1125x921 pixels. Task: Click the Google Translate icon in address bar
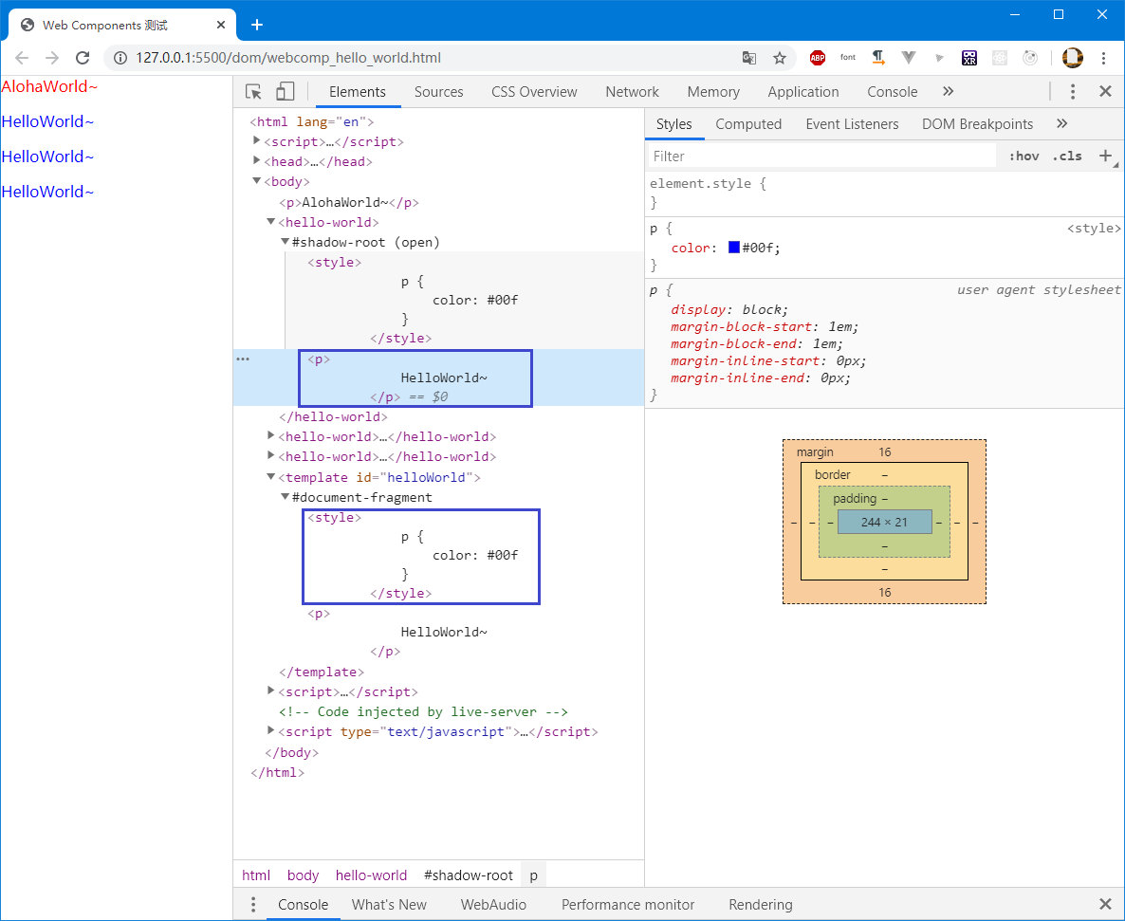click(x=748, y=57)
